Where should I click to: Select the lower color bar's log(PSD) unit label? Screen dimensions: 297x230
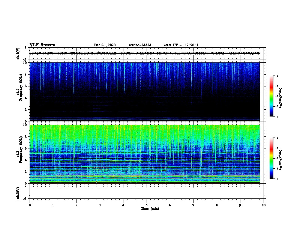(280, 160)
